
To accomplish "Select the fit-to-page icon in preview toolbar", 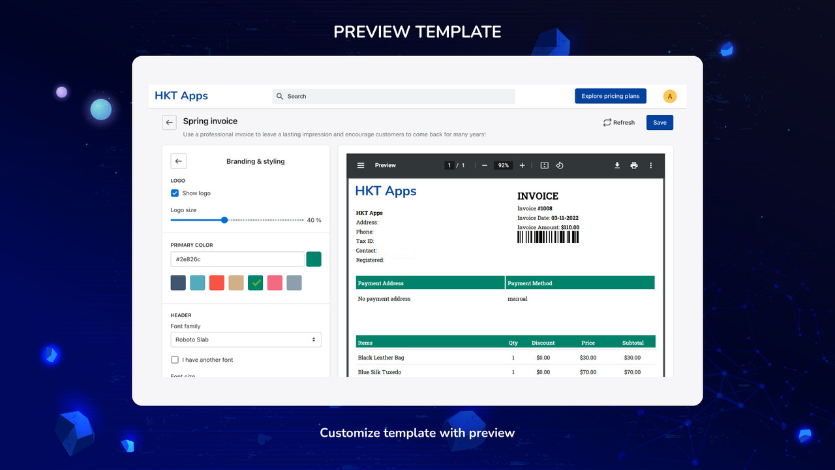I will click(x=544, y=165).
